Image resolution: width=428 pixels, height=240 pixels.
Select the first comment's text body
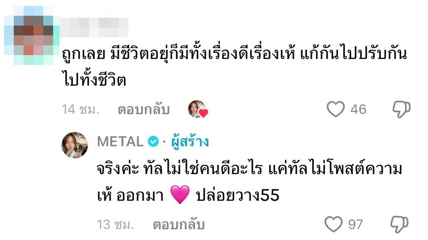[234, 67]
